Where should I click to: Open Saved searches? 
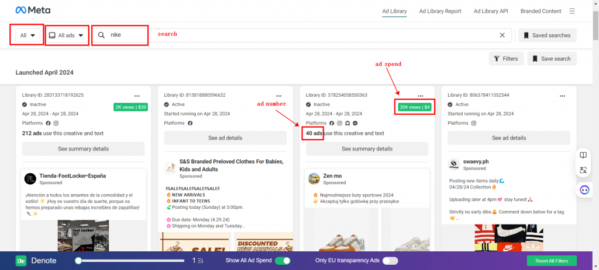tap(548, 35)
